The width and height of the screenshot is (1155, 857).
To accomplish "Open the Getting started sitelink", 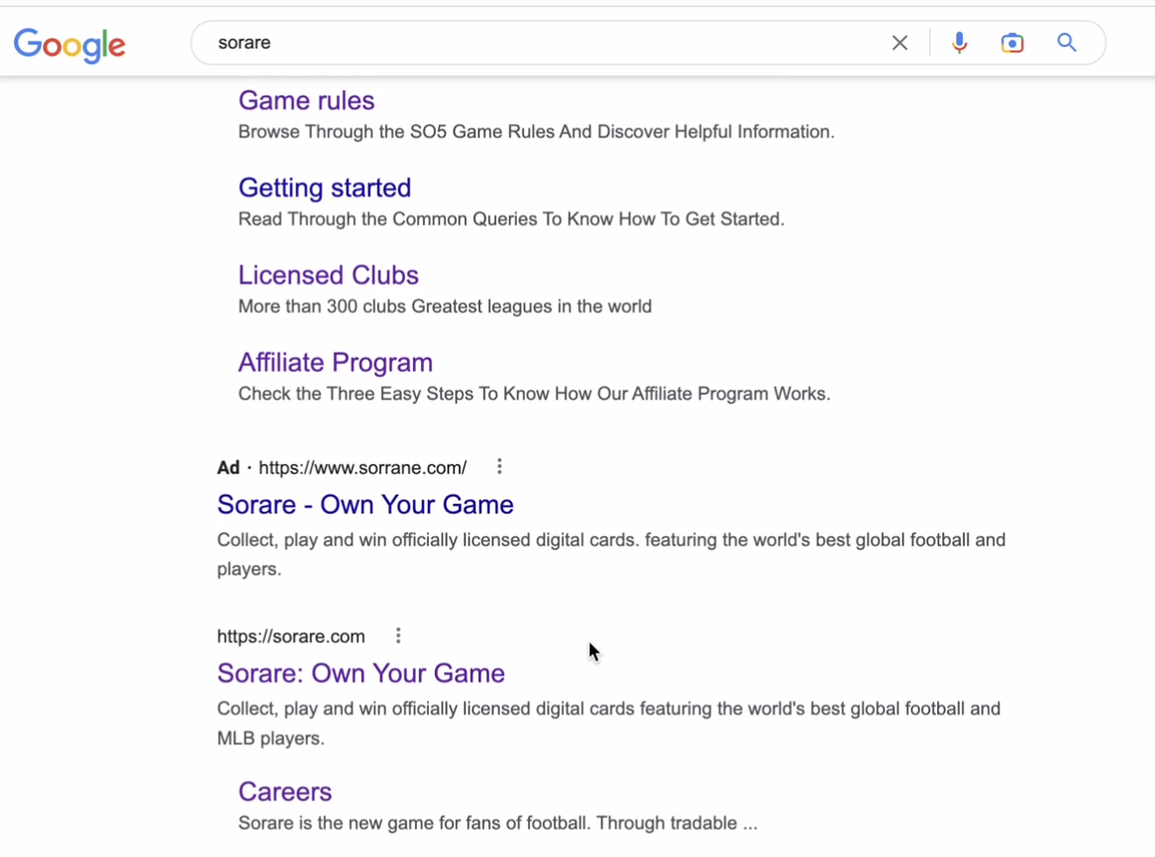I will 325,188.
